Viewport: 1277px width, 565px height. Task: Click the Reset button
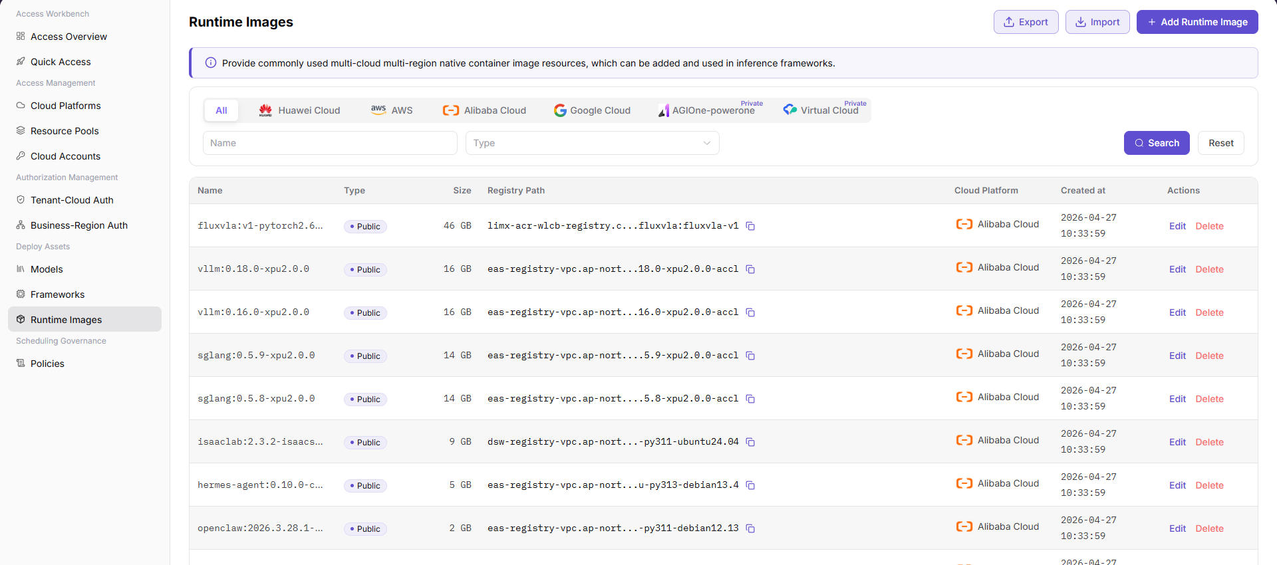tap(1221, 143)
